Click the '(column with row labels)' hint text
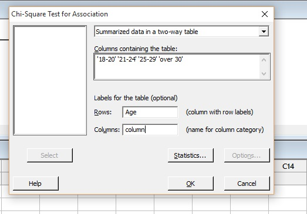Viewport: 307px width, 214px height. click(220, 112)
